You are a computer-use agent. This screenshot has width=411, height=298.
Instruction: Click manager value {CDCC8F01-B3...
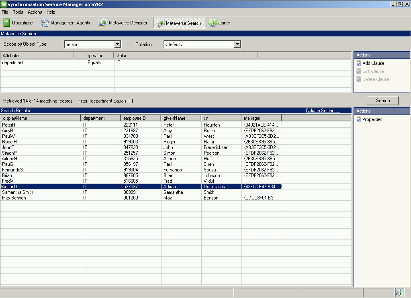260,198
